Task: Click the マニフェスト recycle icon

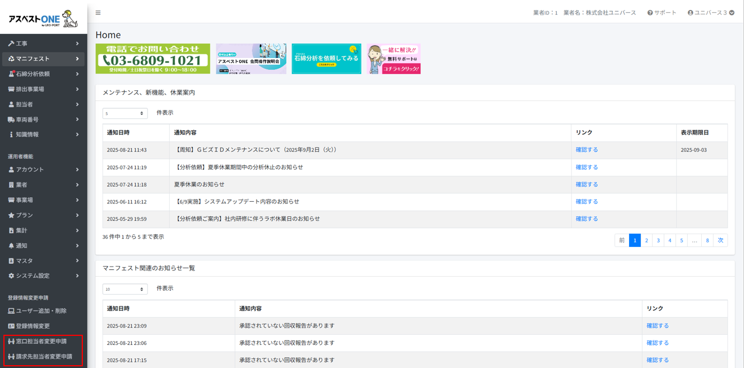Action: (11, 59)
